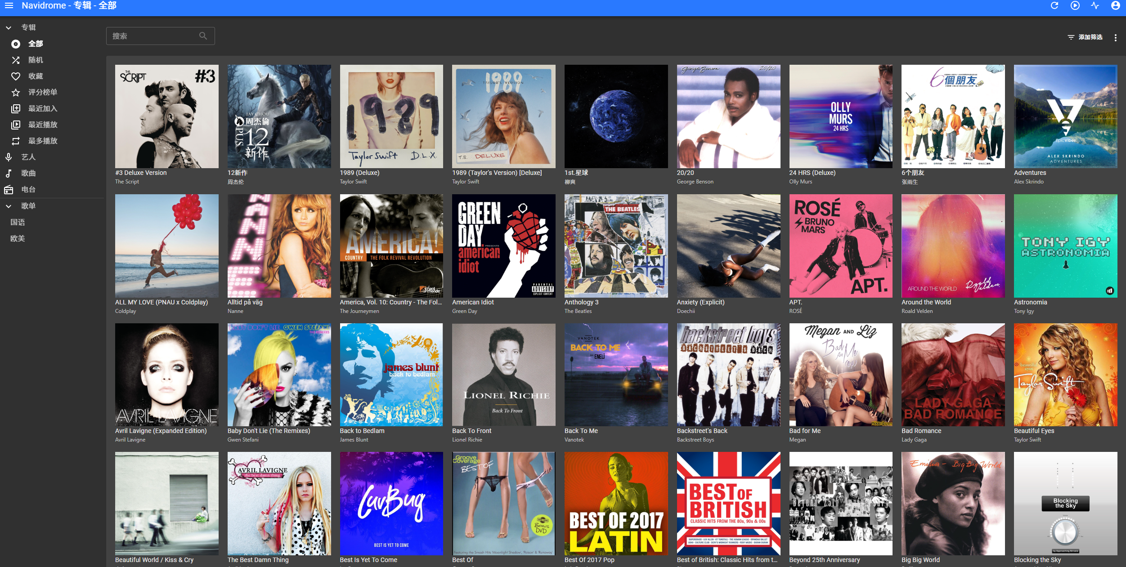Select 随机 albums menu item
This screenshot has width=1126, height=567.
point(52,60)
